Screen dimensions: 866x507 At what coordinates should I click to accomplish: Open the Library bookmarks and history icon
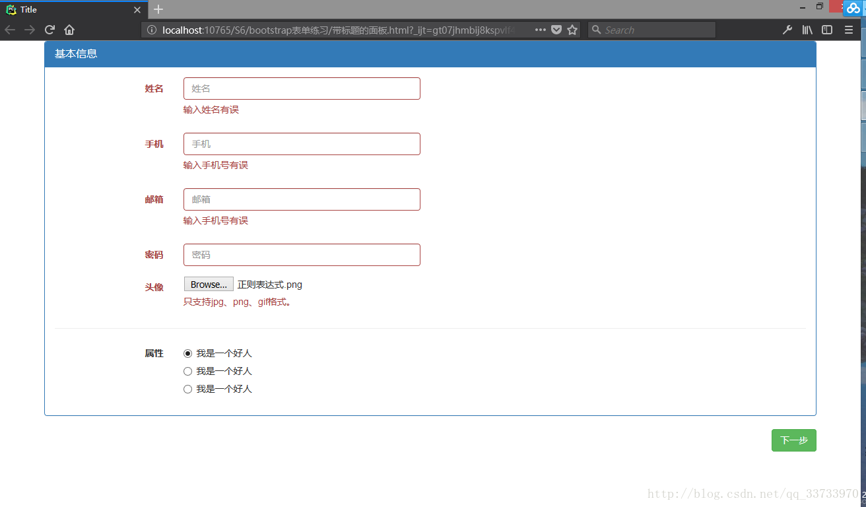point(807,30)
